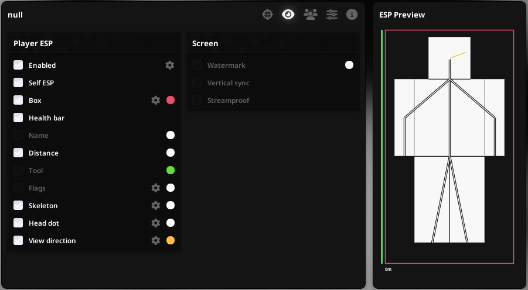Toggle the Enabled checkbox
Screen dimensions: 528x290
coord(18,65)
